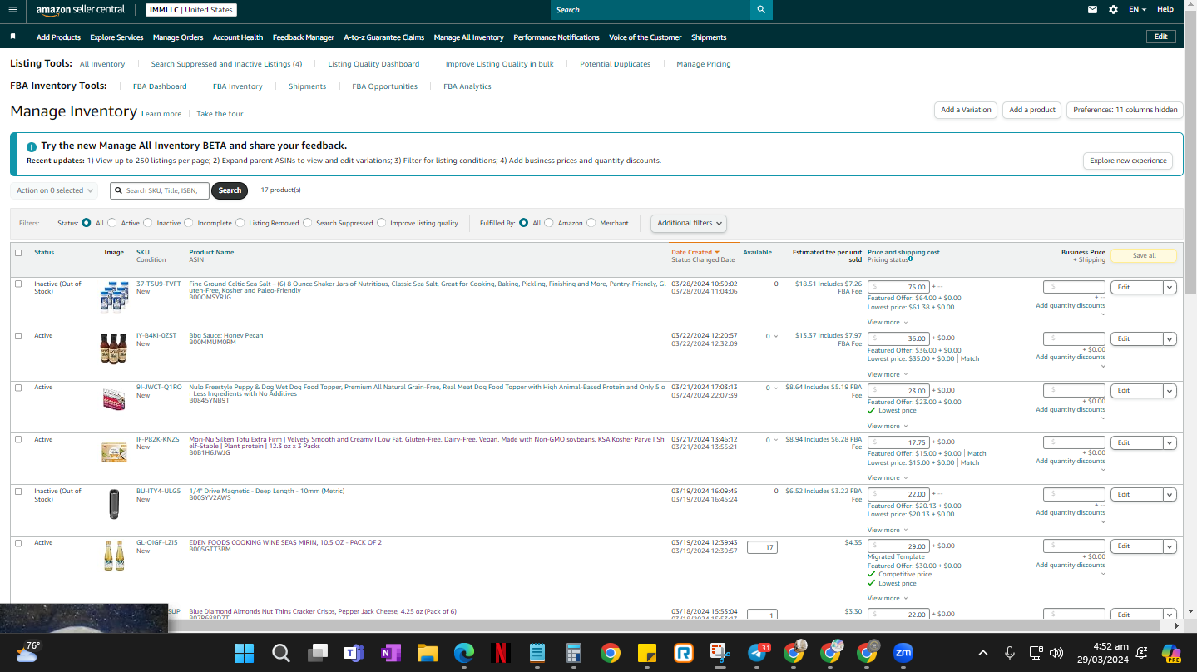Select the Active status radio button
Screen dimensions: 1197x672
click(112, 223)
